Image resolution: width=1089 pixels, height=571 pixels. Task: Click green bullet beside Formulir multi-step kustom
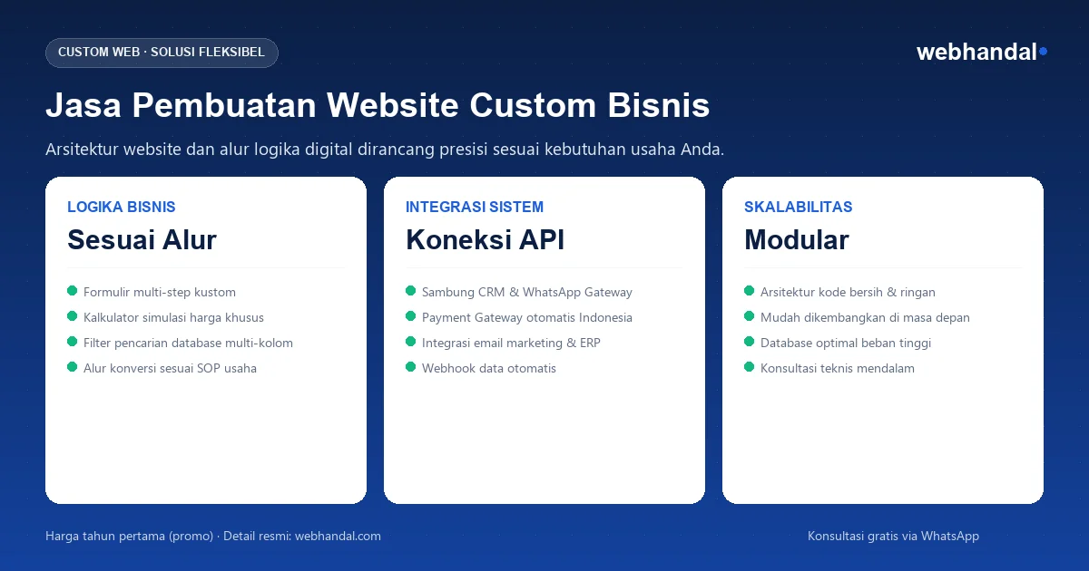click(73, 291)
